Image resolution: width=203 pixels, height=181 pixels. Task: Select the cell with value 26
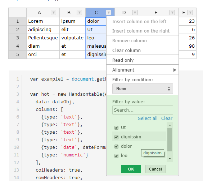(188, 38)
